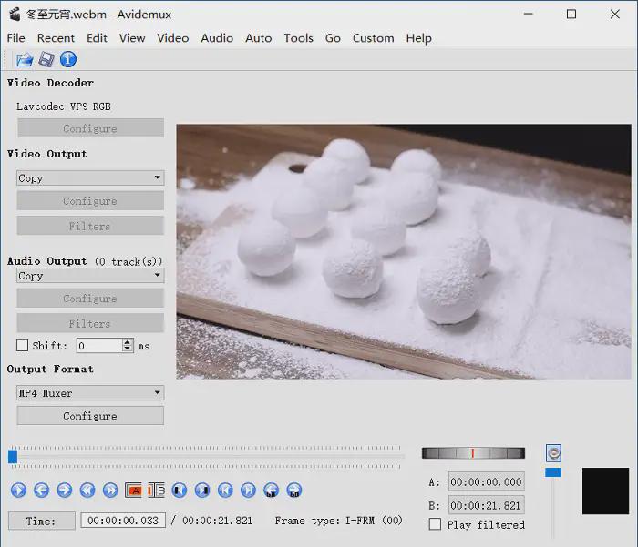
Task: Click the Open Video folder icon
Action: (x=24, y=60)
